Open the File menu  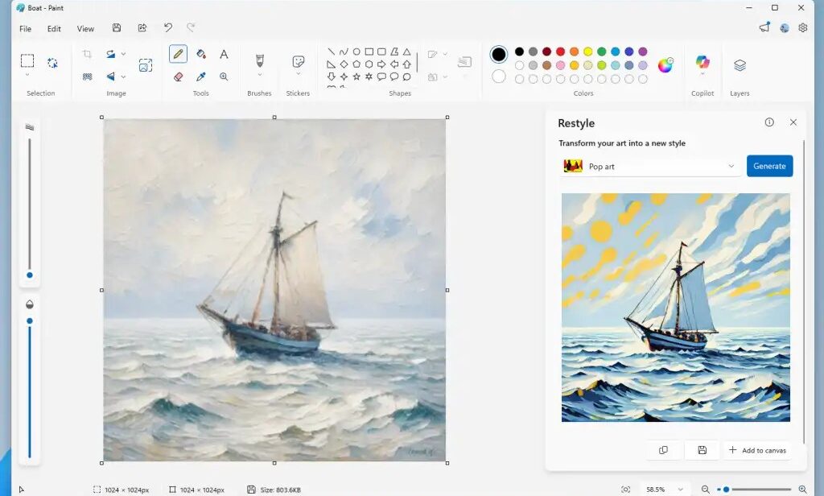[x=25, y=28]
